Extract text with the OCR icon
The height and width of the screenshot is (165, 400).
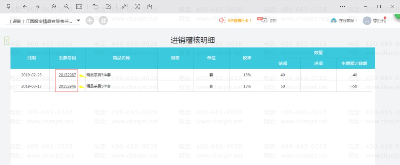tap(137, 7)
